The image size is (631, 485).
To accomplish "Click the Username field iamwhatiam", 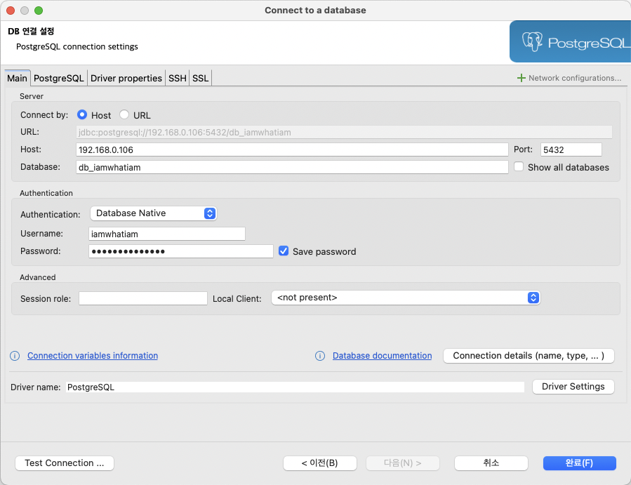I will (167, 234).
